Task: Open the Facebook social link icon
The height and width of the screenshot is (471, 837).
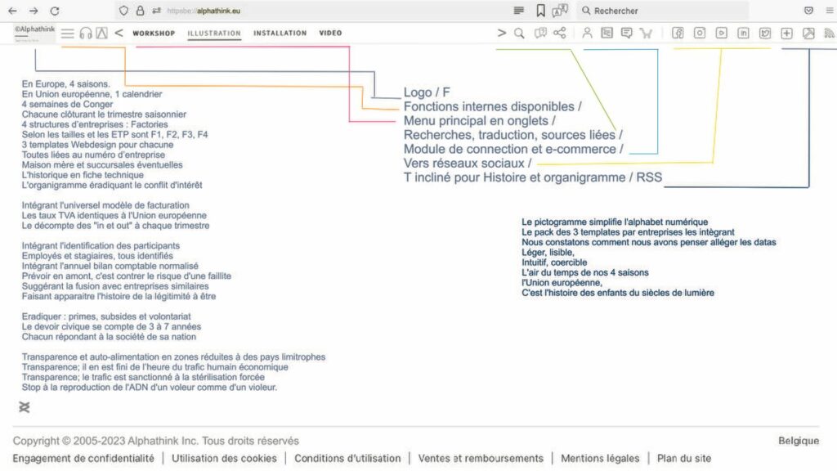Action: tap(678, 34)
